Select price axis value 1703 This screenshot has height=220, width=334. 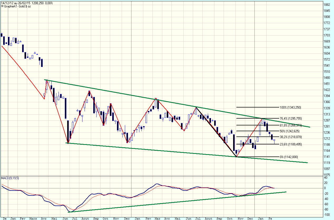coord(327,35)
